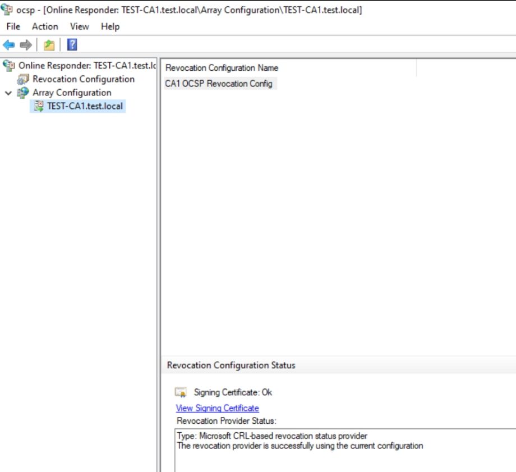516x472 pixels.
Task: Click the Revocation Configuration Name column header
Action: 222,67
